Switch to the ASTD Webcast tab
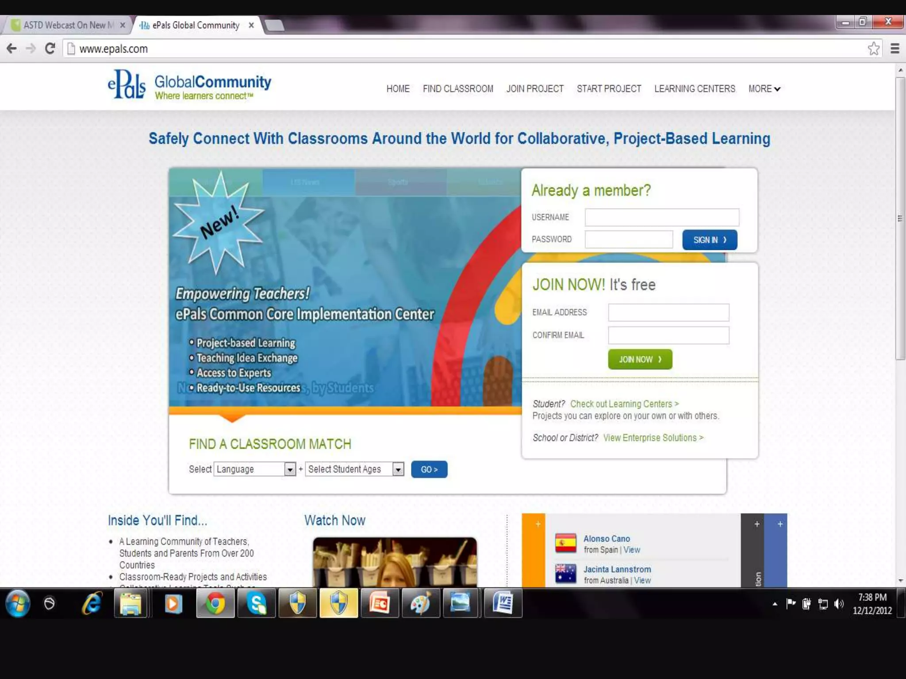The image size is (906, 679). [66, 25]
